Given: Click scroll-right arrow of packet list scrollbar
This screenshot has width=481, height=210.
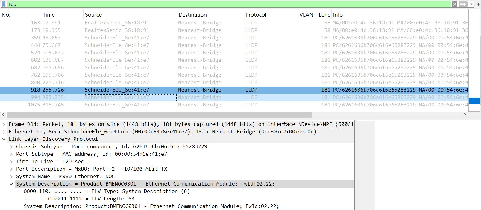Looking at the screenshot, I should click(465, 115).
